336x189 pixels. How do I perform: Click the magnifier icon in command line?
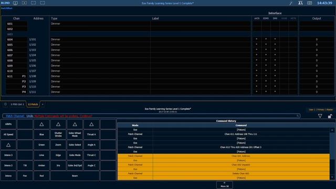pos(298,116)
